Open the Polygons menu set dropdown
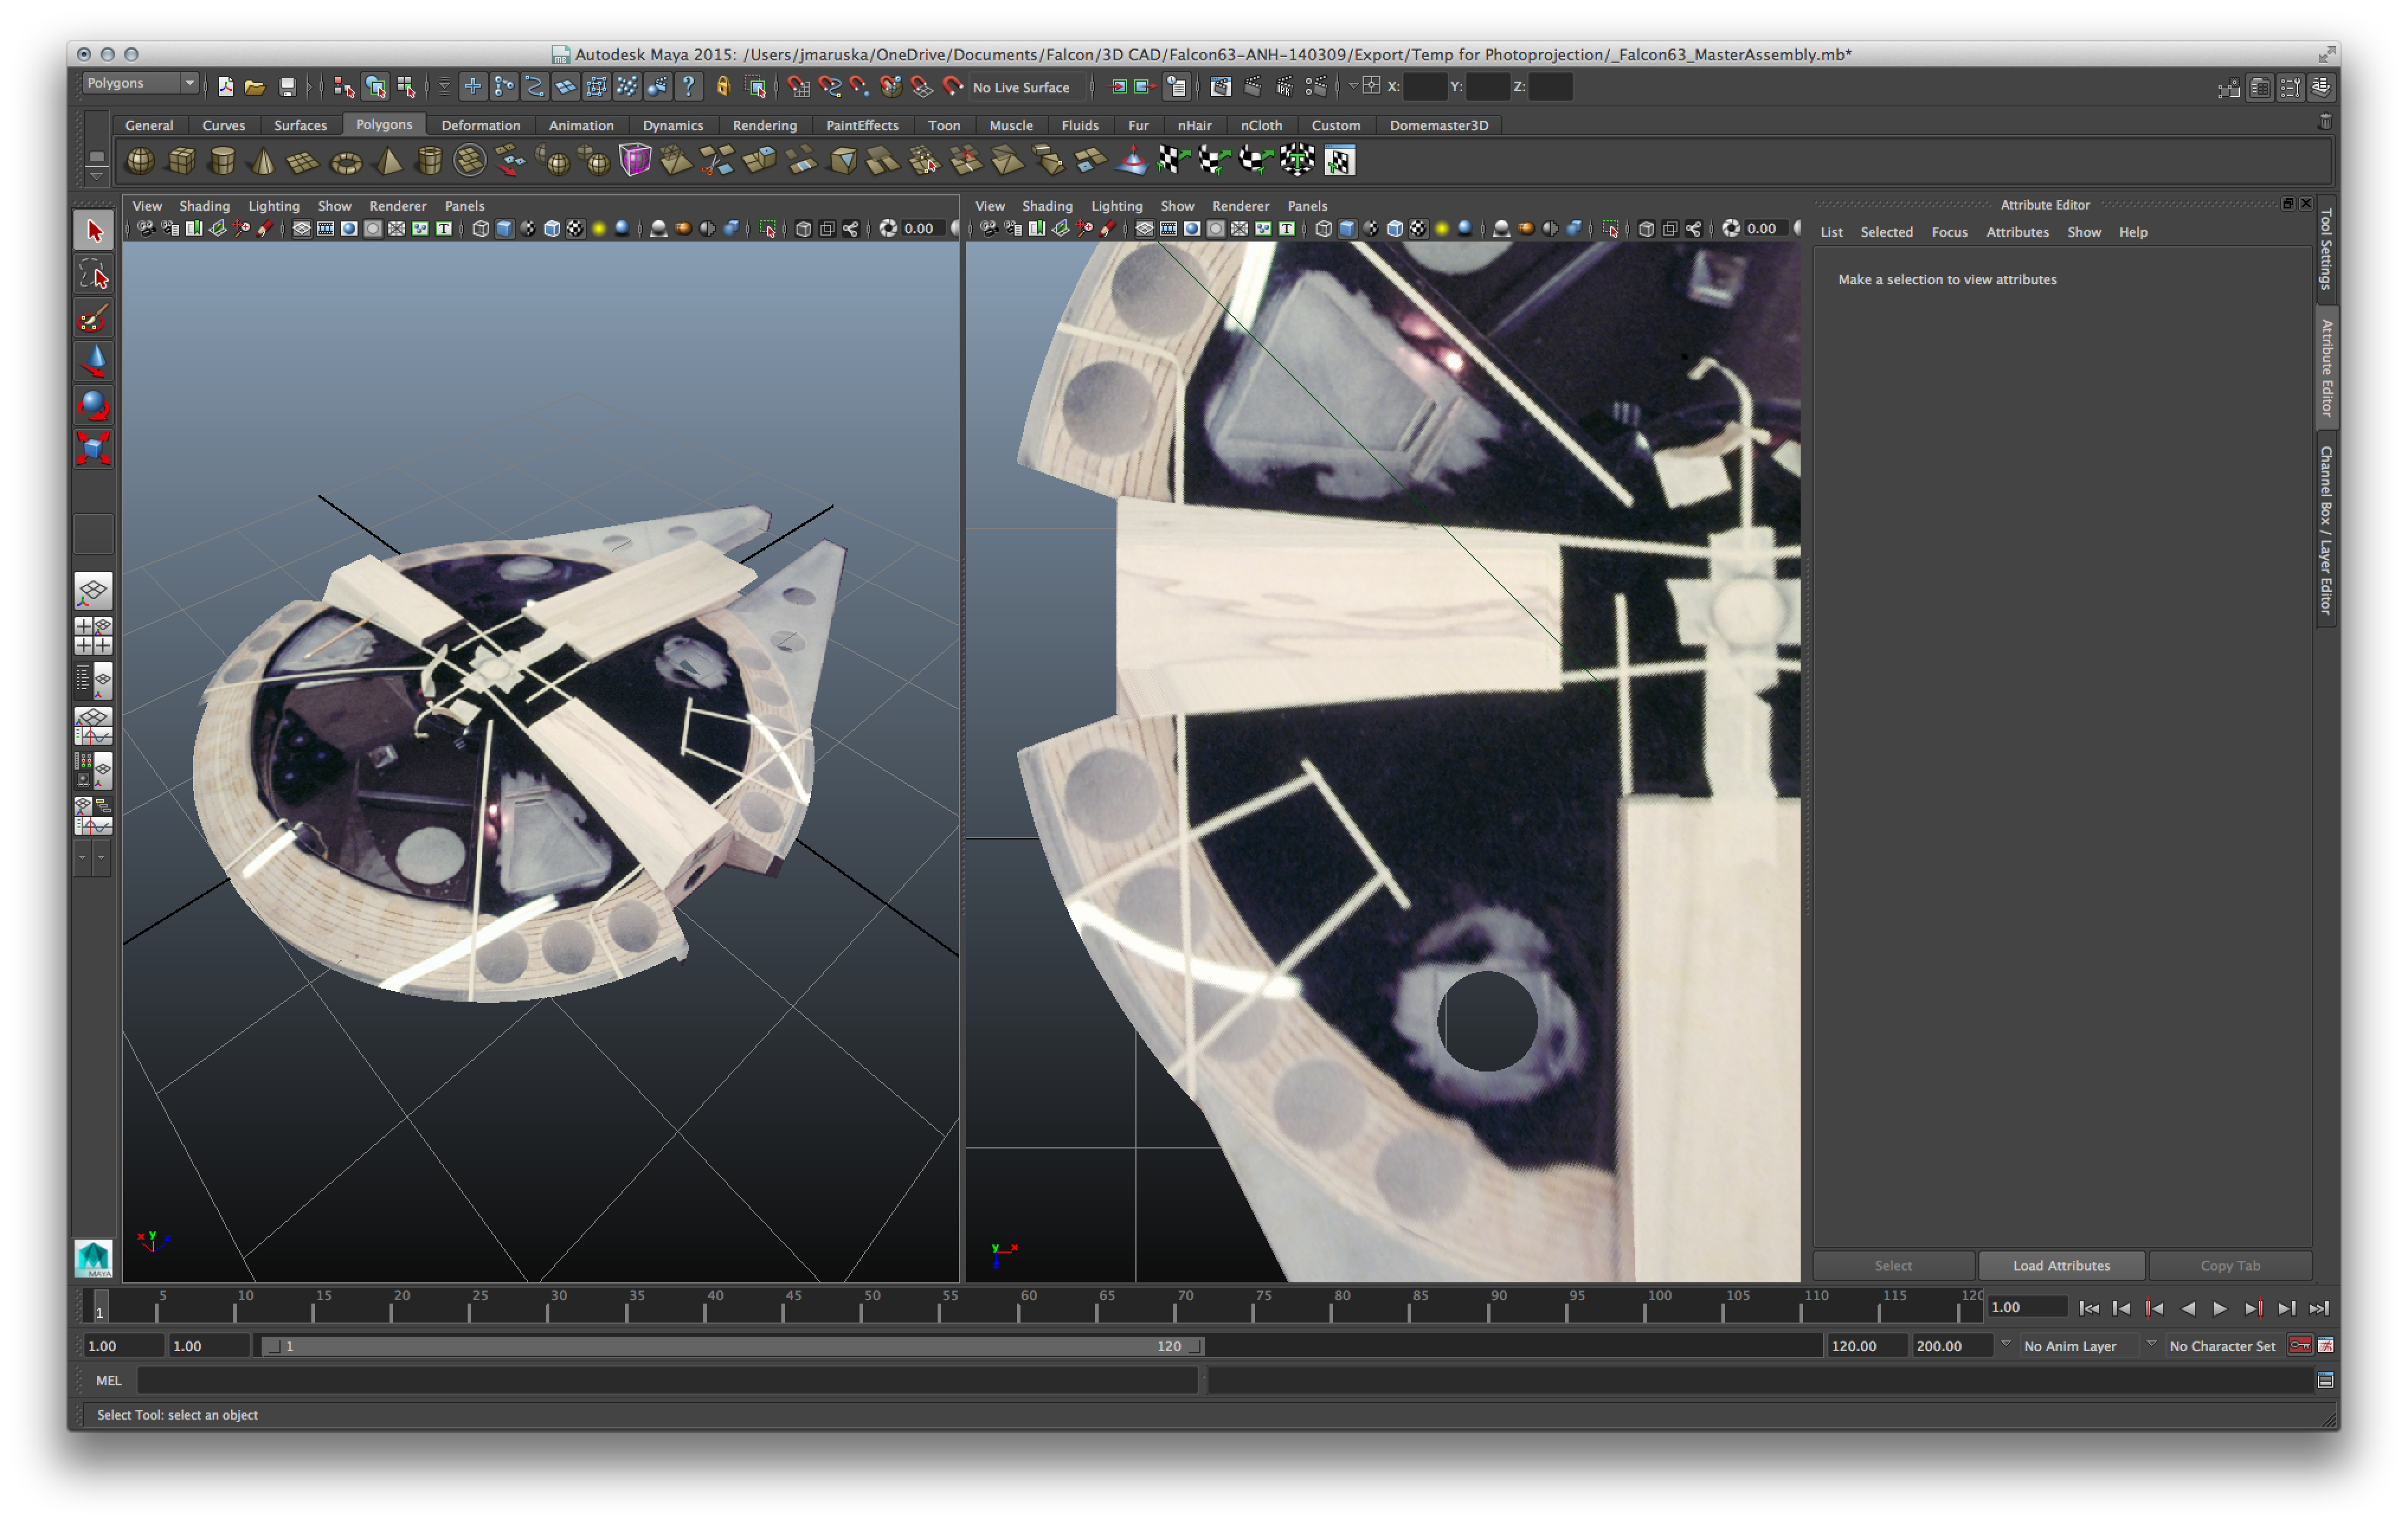2408x1525 pixels. [141, 84]
